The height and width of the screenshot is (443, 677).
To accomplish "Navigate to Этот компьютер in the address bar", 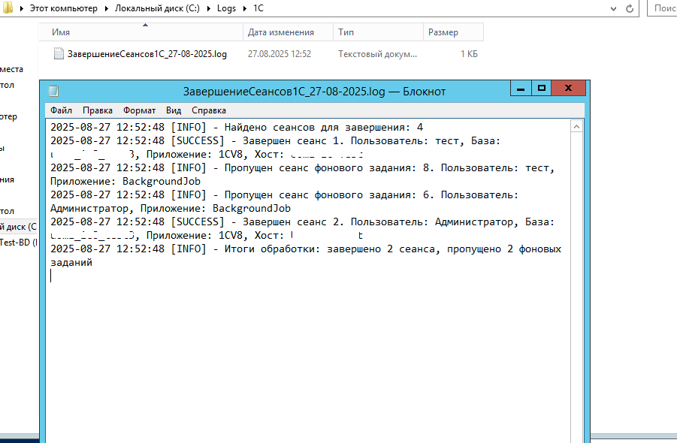I will coord(63,8).
